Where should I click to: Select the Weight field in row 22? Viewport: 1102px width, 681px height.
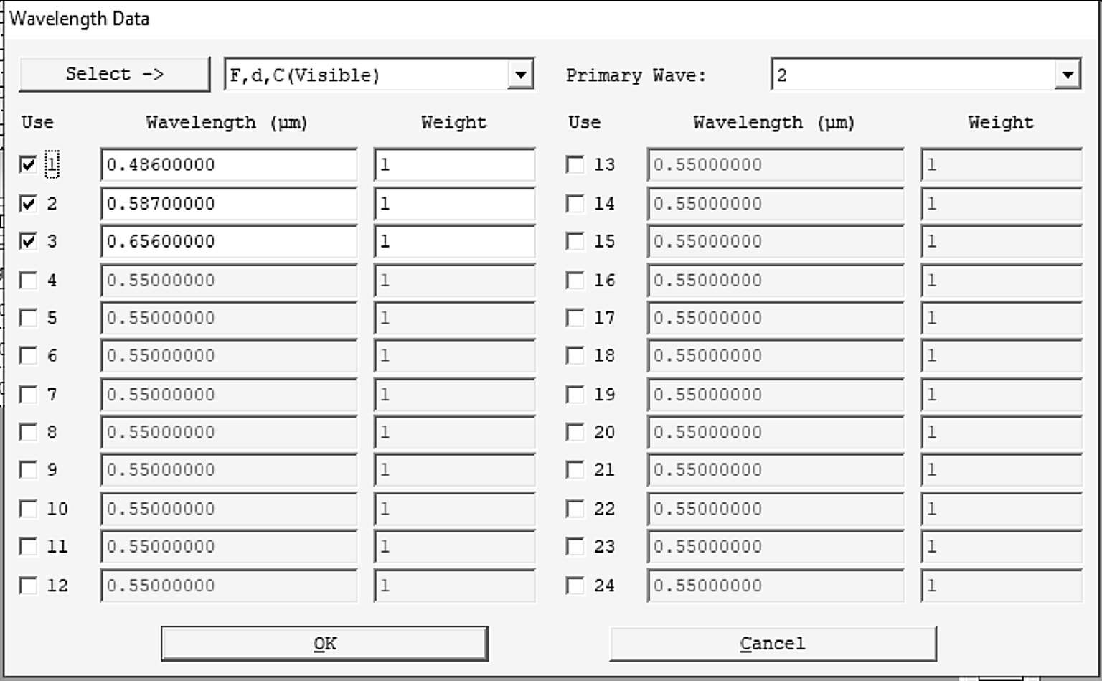tap(1002, 509)
